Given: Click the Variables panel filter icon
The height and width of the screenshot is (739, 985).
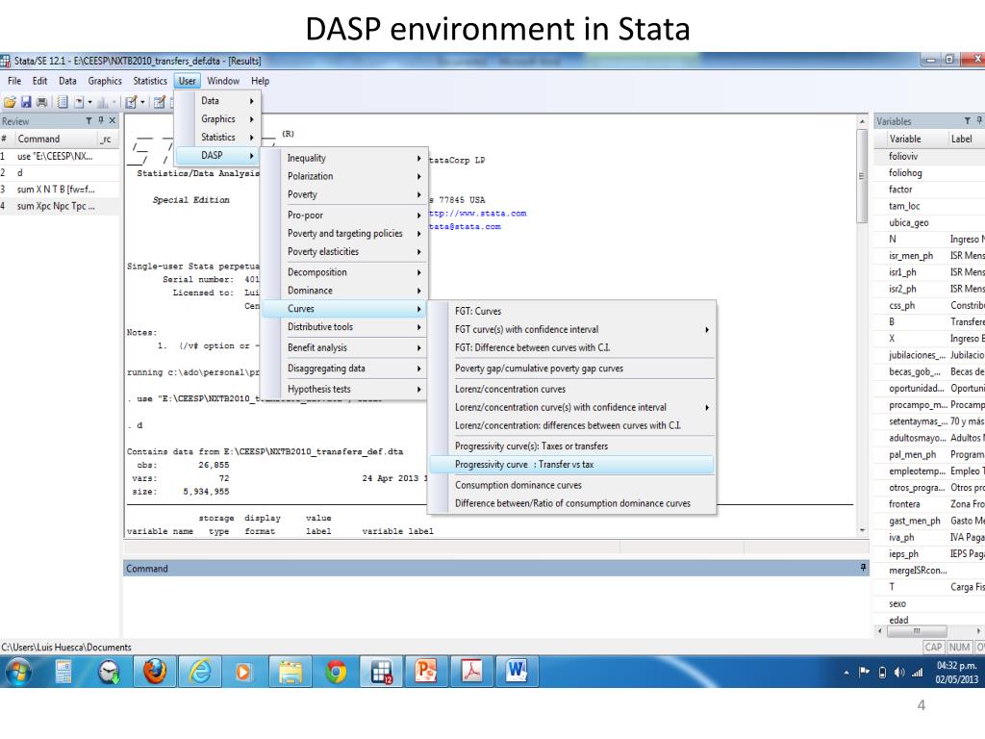Looking at the screenshot, I should tap(968, 120).
